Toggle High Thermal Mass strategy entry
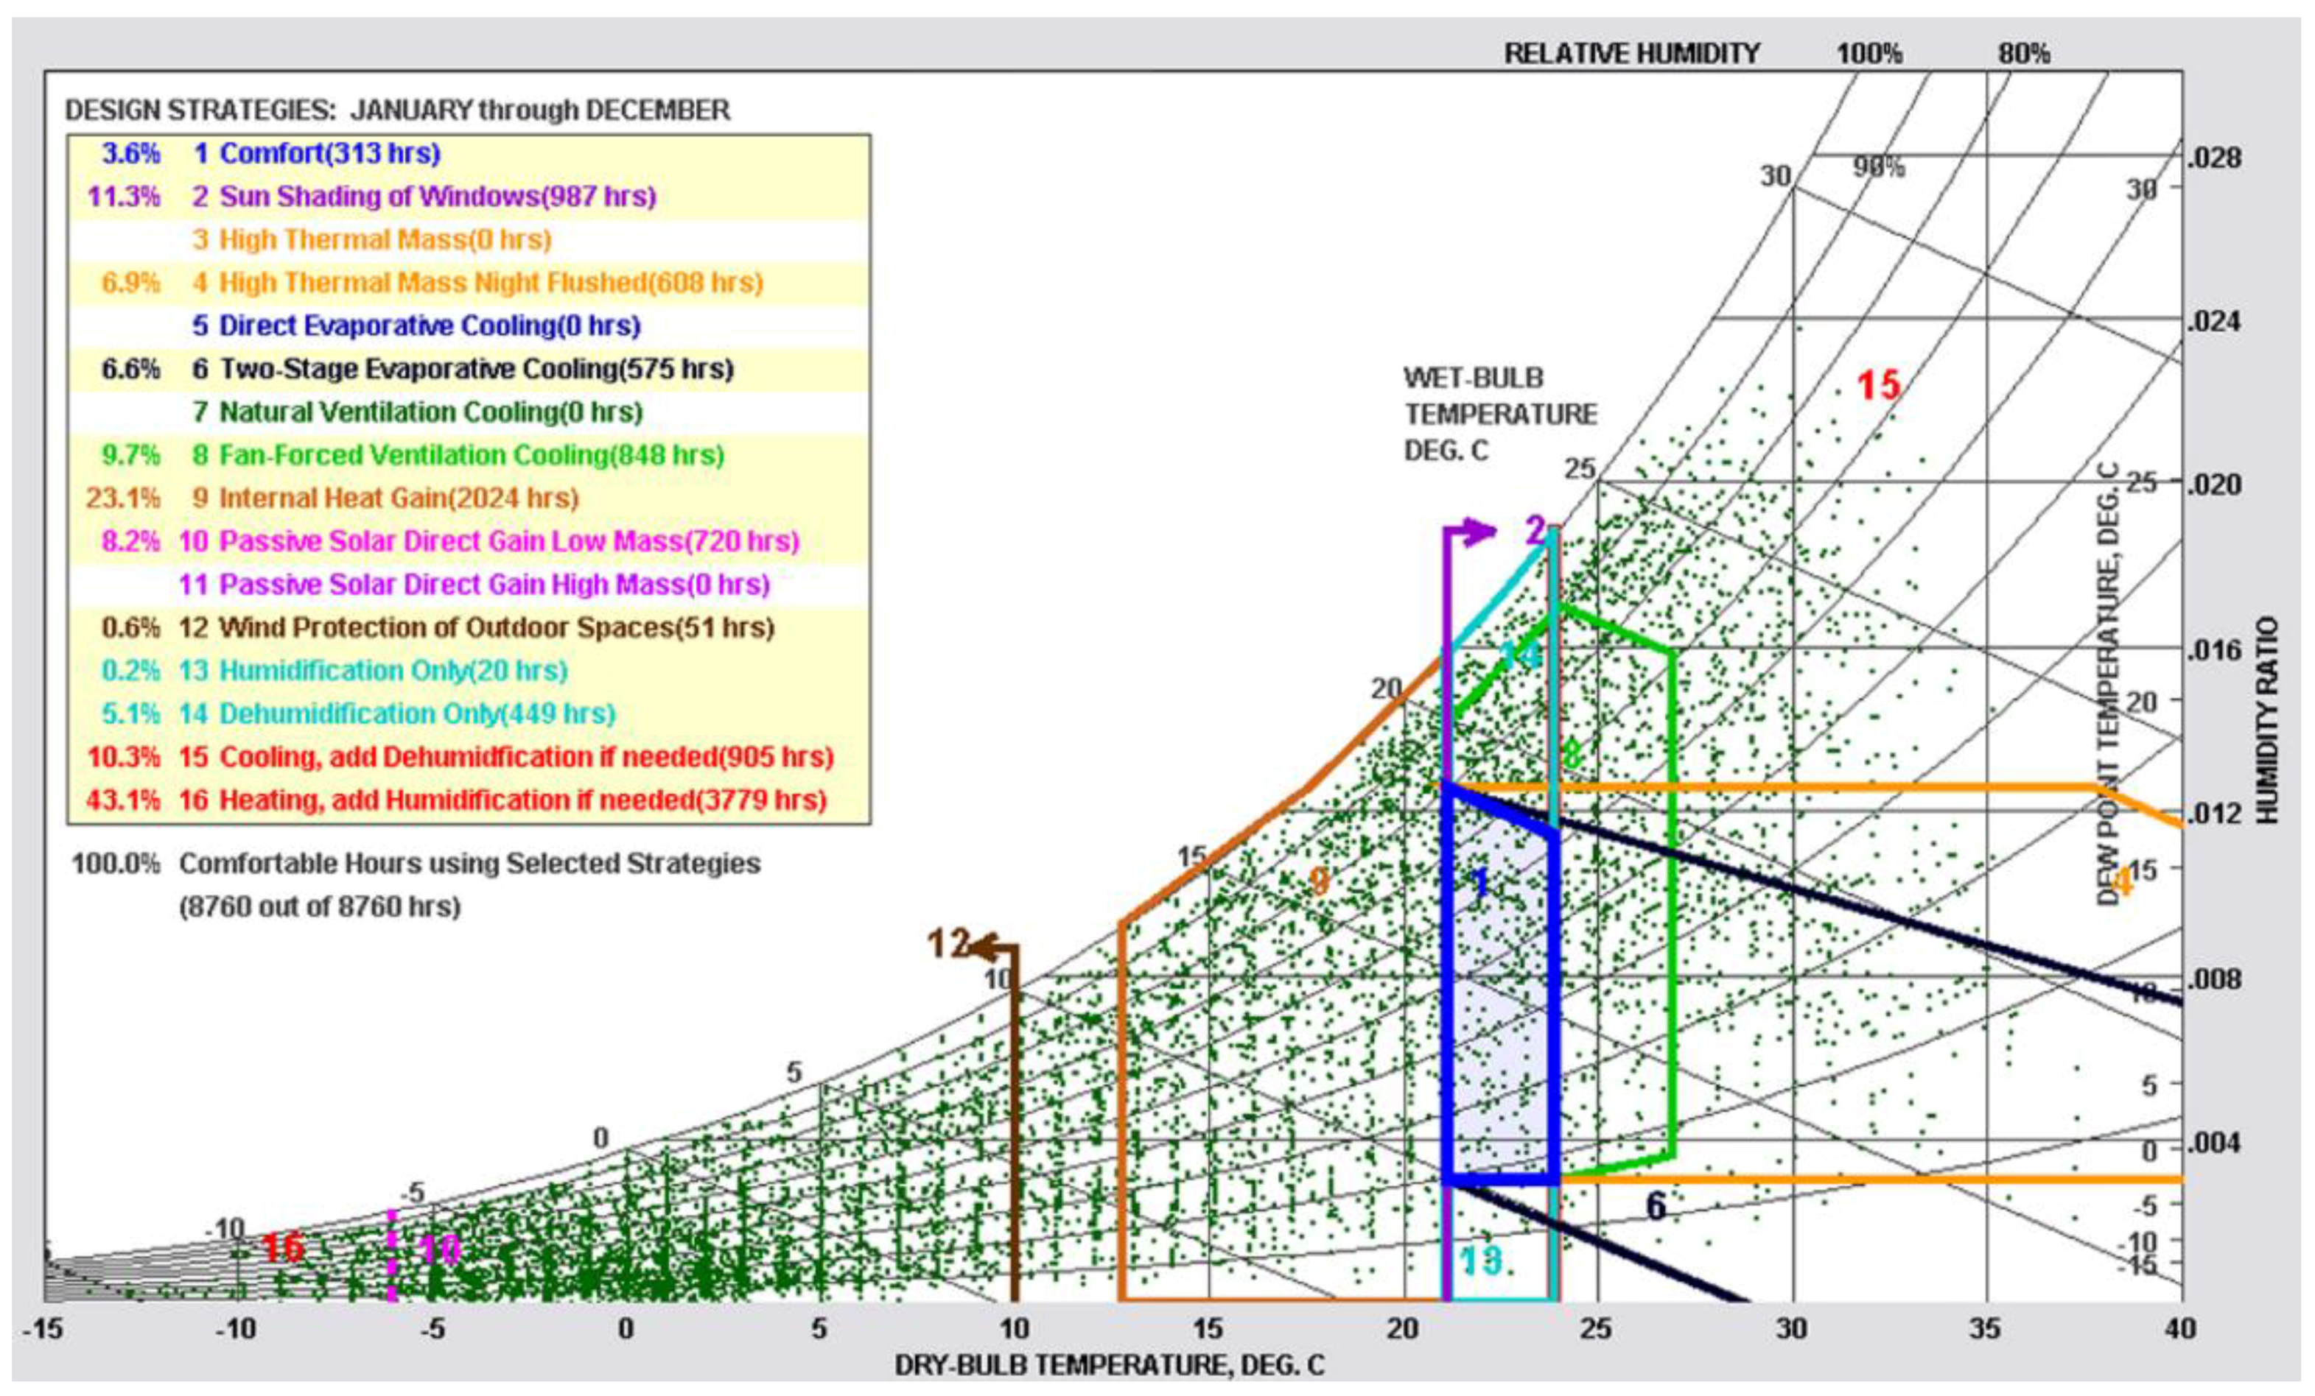 [385, 239]
